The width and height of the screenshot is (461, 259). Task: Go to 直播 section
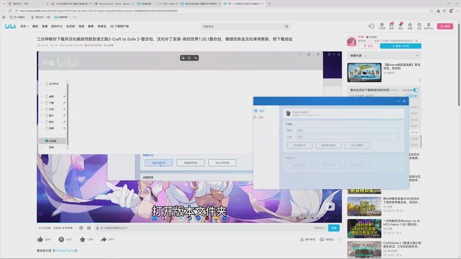pyautogui.click(x=44, y=26)
